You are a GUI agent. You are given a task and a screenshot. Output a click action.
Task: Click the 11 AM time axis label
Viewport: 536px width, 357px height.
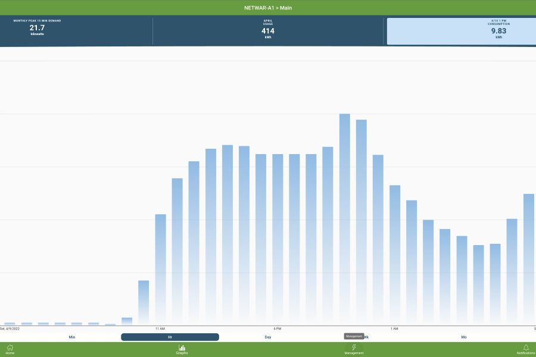click(x=160, y=328)
